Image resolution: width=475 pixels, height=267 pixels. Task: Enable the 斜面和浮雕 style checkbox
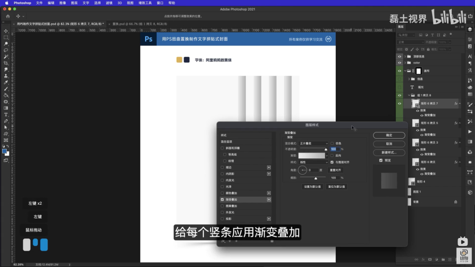pos(222,148)
